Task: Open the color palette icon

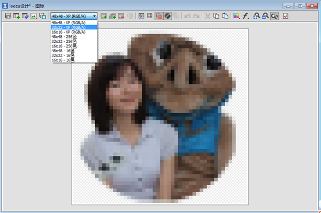Action: coord(236,16)
